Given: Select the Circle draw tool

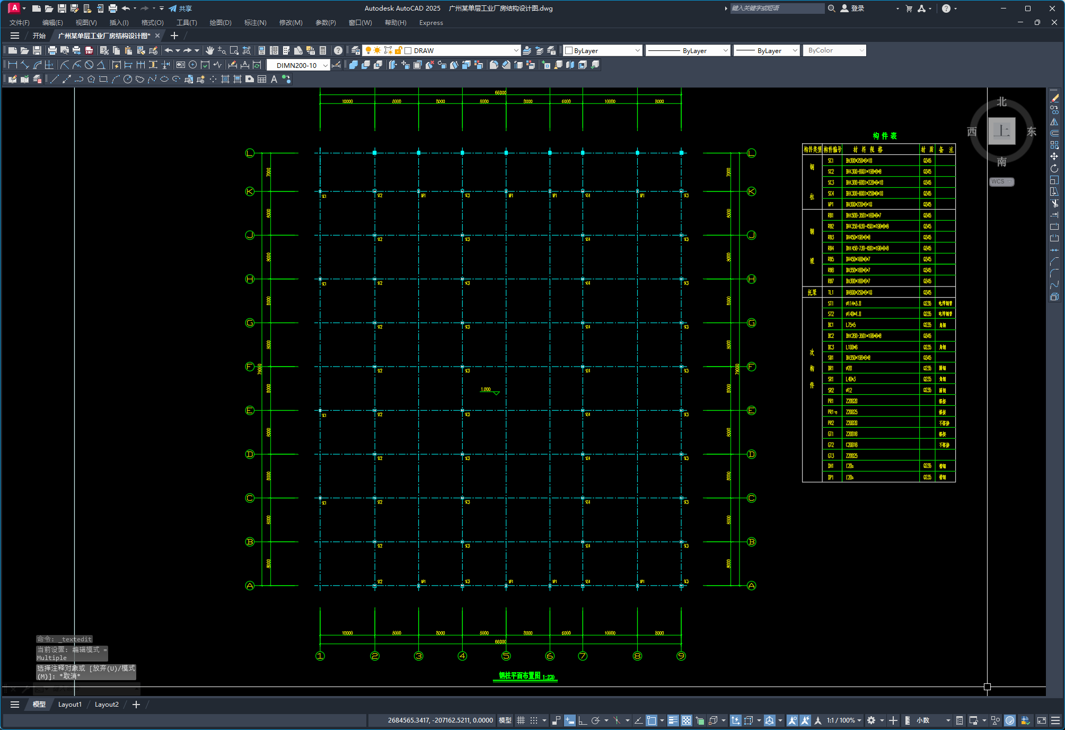Looking at the screenshot, I should pyautogui.click(x=128, y=79).
